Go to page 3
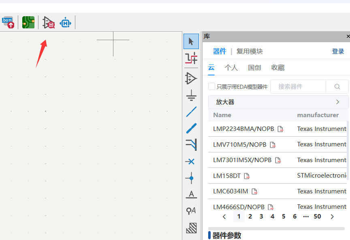The height and width of the screenshot is (240, 350). [261, 216]
